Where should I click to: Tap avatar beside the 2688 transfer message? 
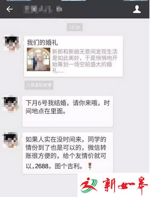point(11,140)
